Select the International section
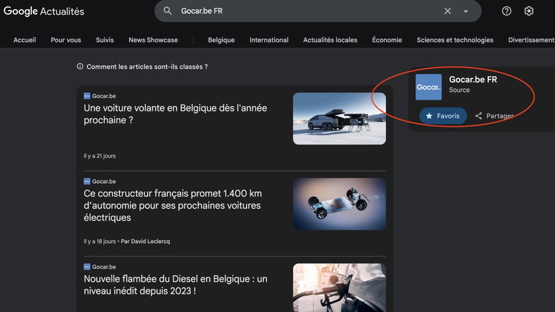This screenshot has height=312, width=555. pos(269,40)
